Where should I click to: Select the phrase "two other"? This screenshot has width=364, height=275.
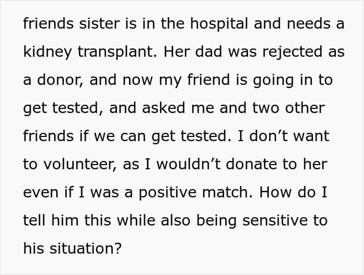[289, 108]
